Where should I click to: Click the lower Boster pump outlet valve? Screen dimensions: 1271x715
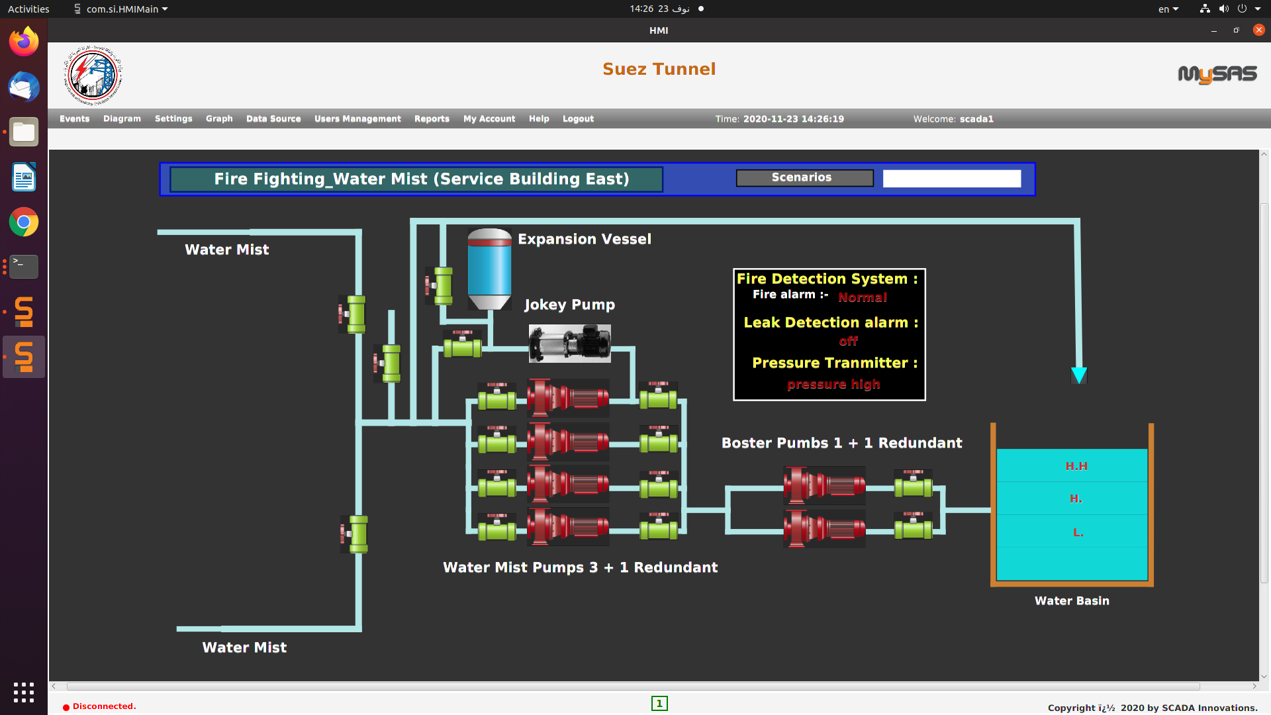913,528
